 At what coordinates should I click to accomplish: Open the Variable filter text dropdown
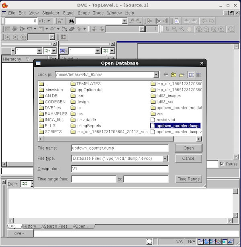point(98,51)
